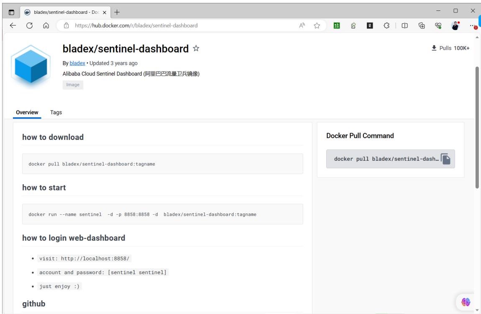Open browser Settings and more menu

pos(473,26)
